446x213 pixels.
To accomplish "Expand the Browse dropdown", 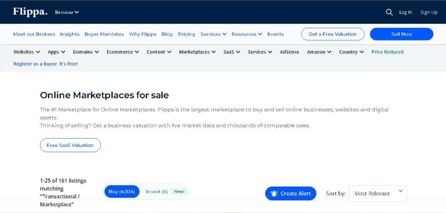I will tap(67, 12).
